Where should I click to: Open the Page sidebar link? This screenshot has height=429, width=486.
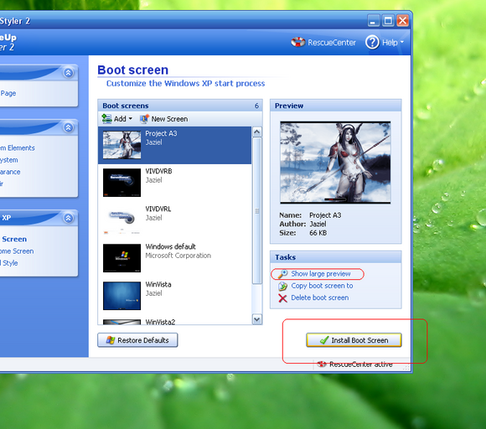[8, 93]
